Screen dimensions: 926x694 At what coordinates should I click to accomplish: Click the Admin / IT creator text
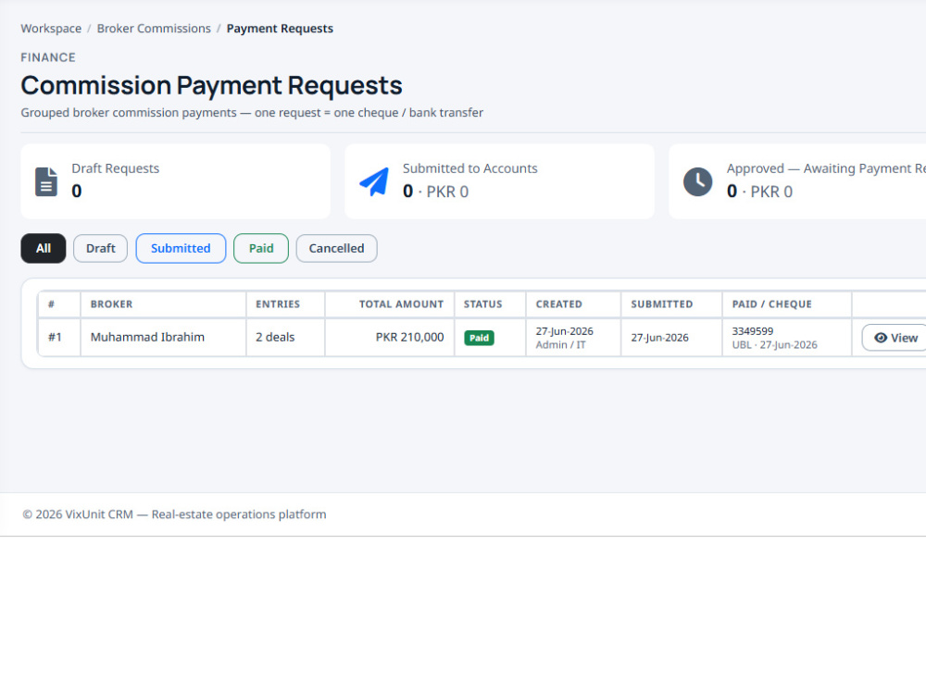pyautogui.click(x=560, y=344)
